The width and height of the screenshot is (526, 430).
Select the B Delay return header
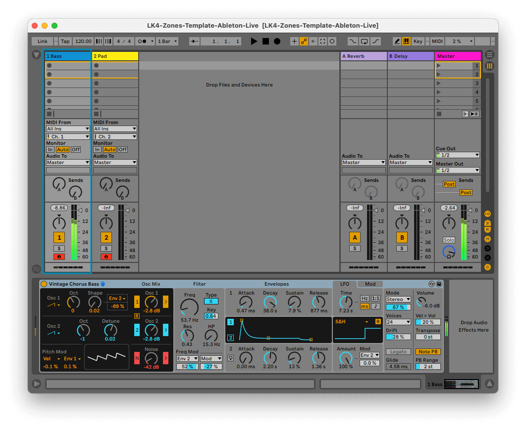pos(411,56)
